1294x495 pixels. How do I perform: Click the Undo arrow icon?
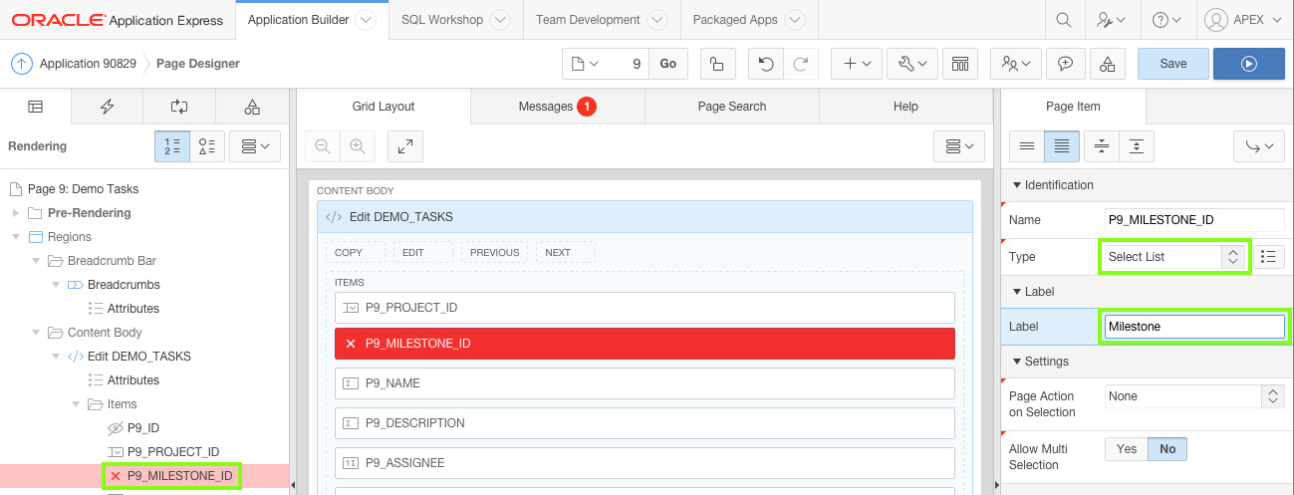pos(765,64)
